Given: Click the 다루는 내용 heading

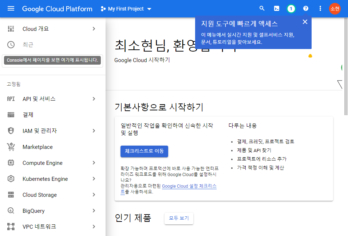Looking at the screenshot, I should pos(242,126).
